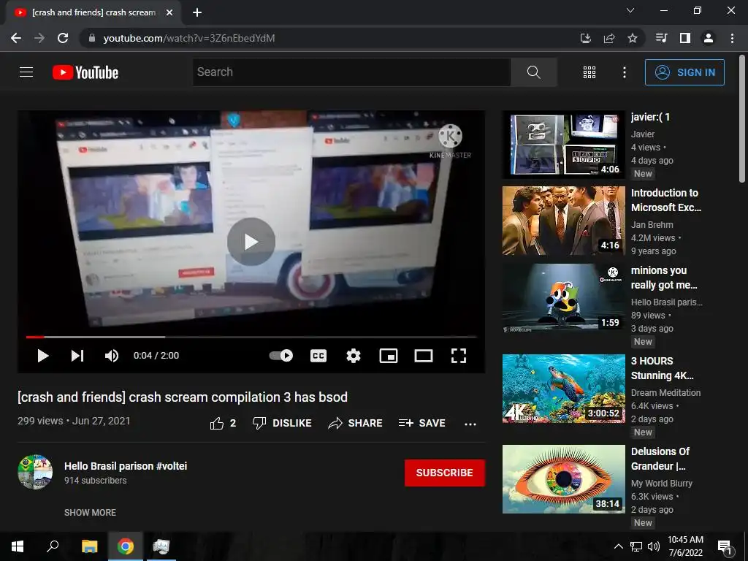This screenshot has width=748, height=561.
Task: Show hidden tray icons chevron
Action: pos(618,546)
